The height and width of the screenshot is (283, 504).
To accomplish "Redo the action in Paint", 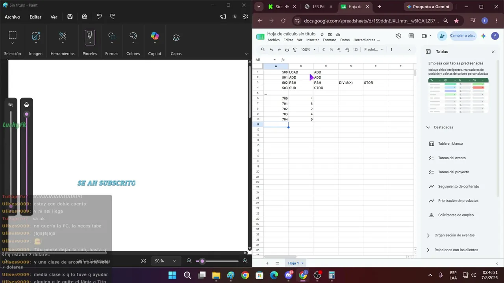I will pos(112,17).
